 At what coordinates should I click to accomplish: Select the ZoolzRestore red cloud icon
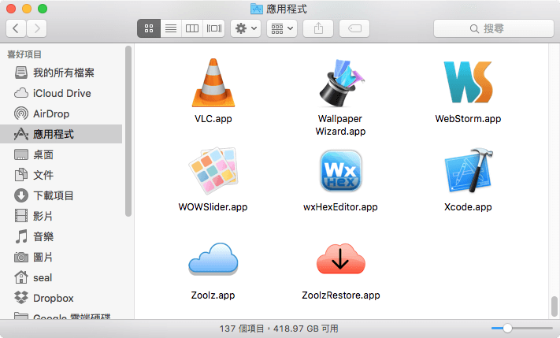(x=341, y=259)
